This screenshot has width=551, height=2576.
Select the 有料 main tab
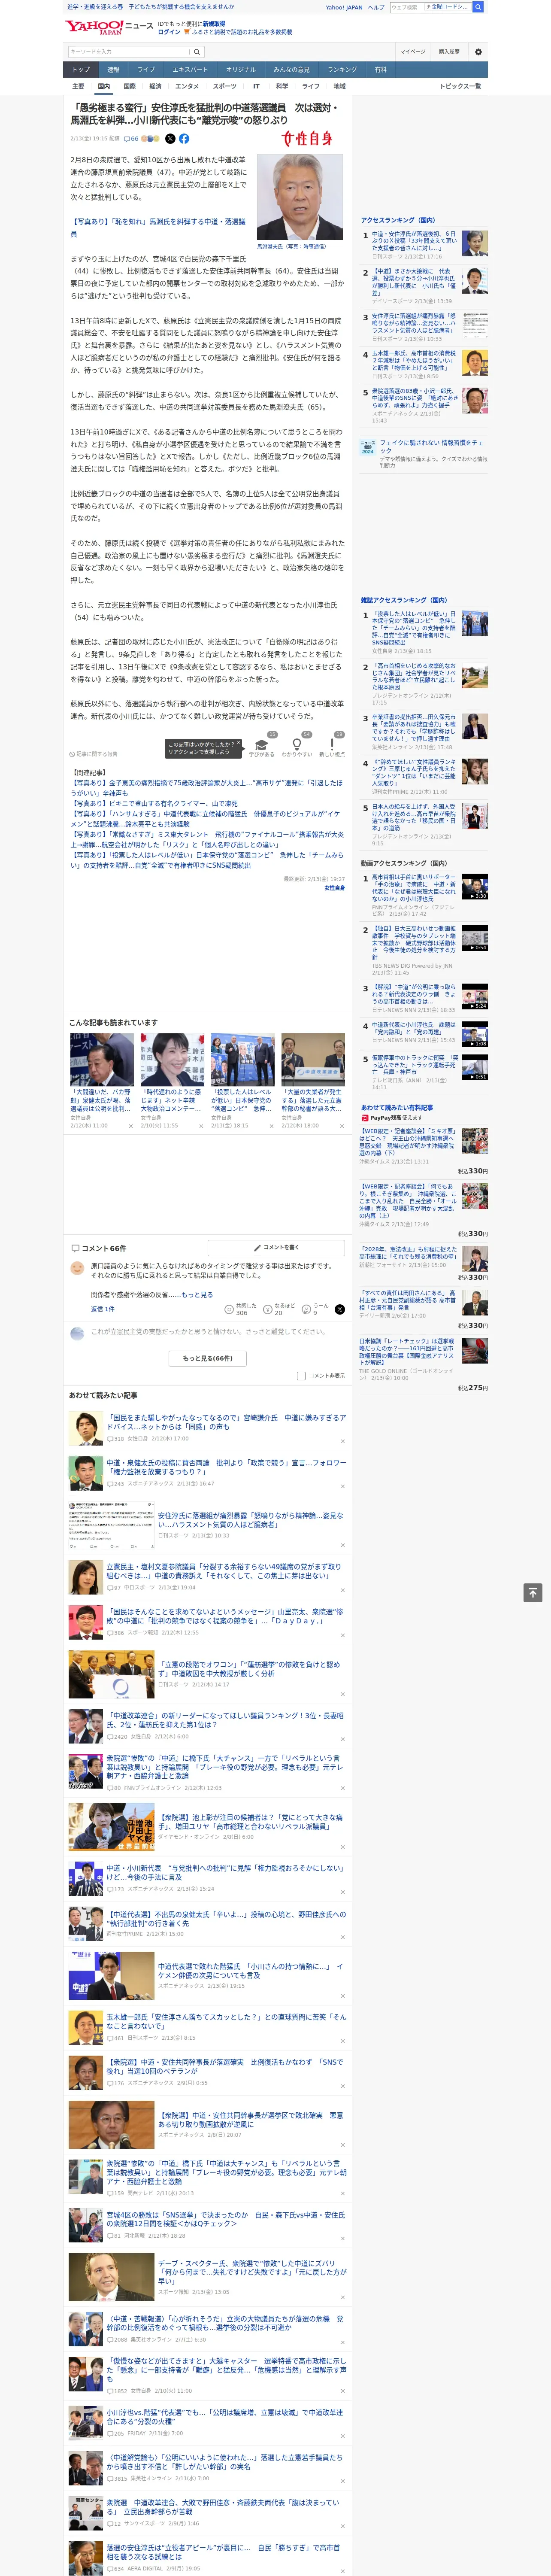tap(380, 70)
